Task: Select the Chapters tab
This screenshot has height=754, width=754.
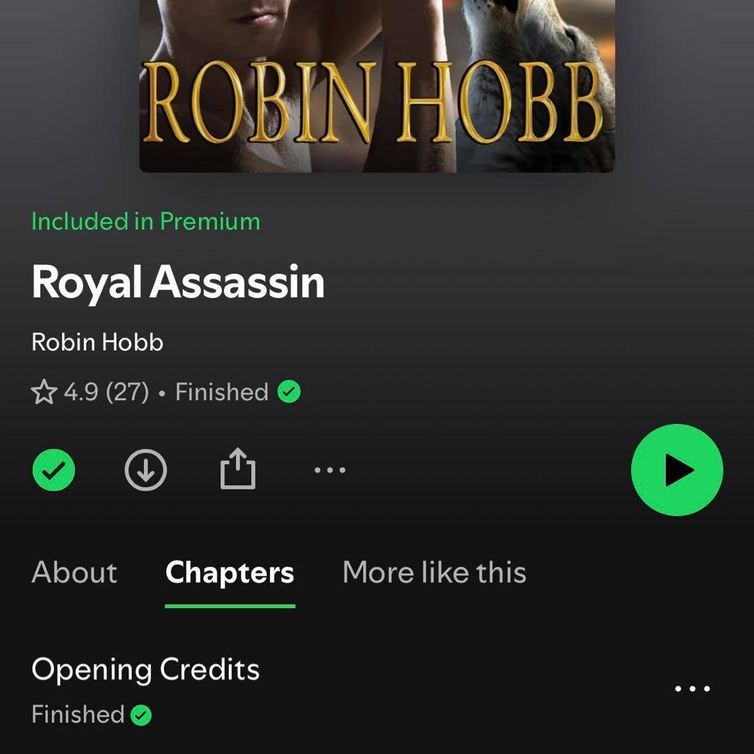Action: click(x=230, y=573)
